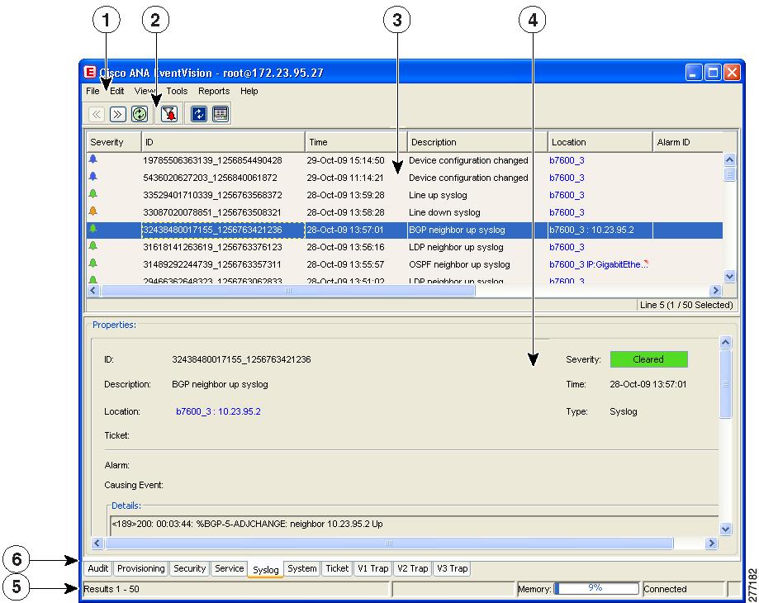759x603 pixels.
Task: Open b7600_3 link in Line up syslog row
Action: 567,195
